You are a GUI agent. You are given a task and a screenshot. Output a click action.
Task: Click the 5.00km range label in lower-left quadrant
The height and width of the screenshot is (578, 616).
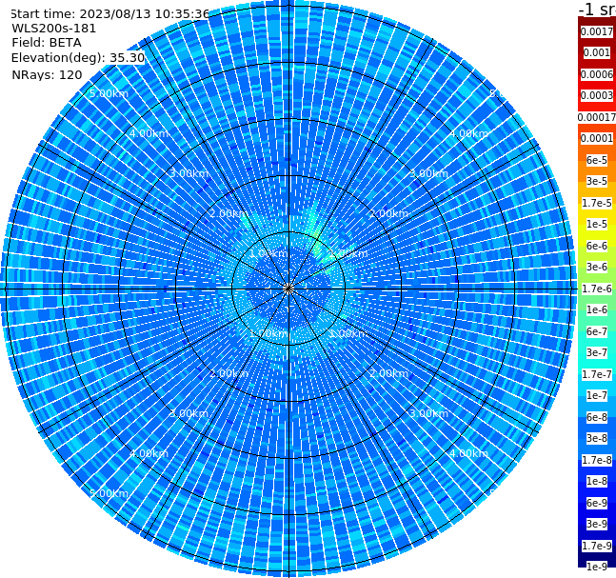pyautogui.click(x=109, y=493)
